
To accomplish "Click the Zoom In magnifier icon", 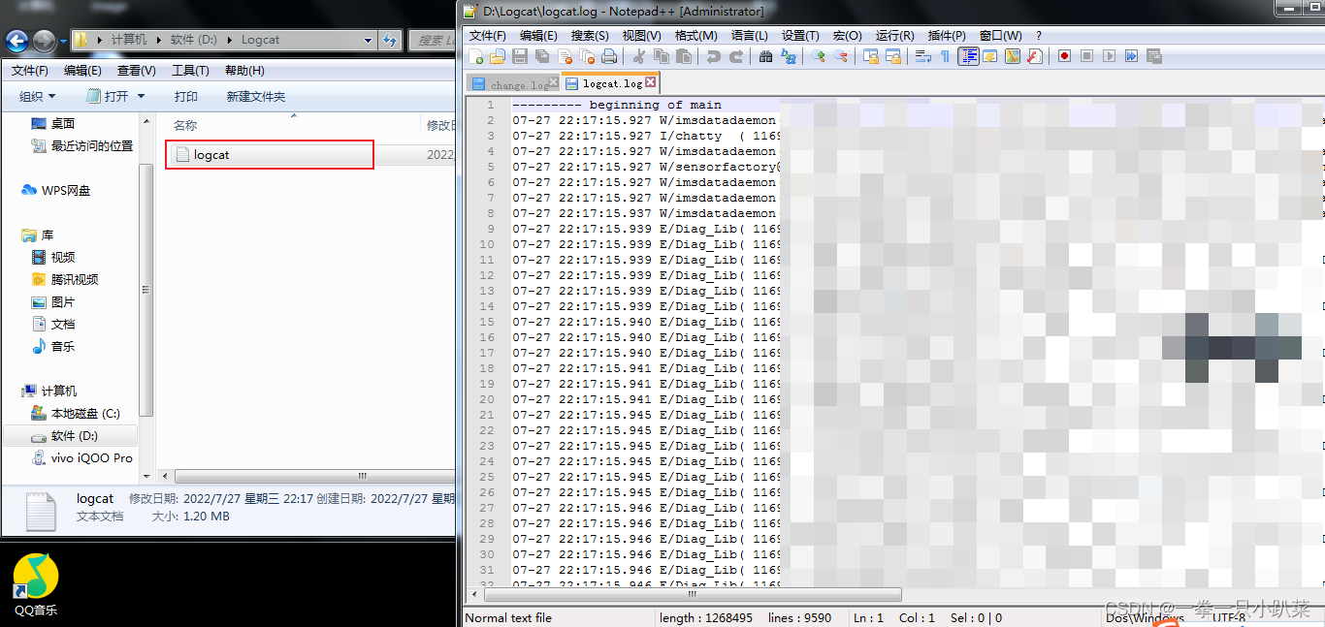I will [818, 57].
